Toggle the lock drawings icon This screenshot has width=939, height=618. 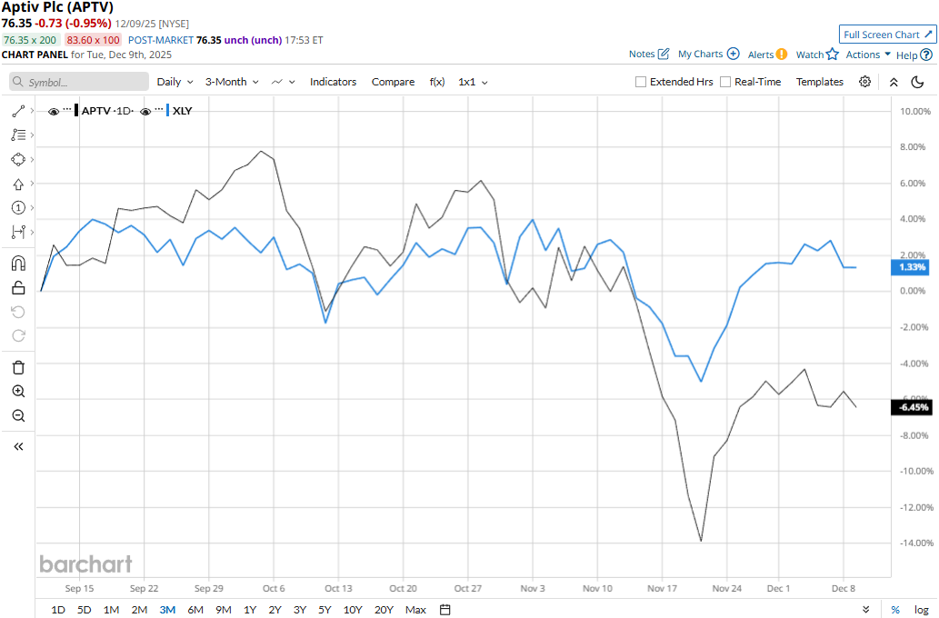tap(18, 288)
